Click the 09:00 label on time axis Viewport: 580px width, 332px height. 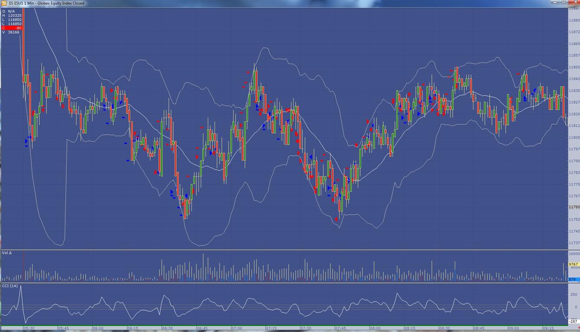click(513, 329)
